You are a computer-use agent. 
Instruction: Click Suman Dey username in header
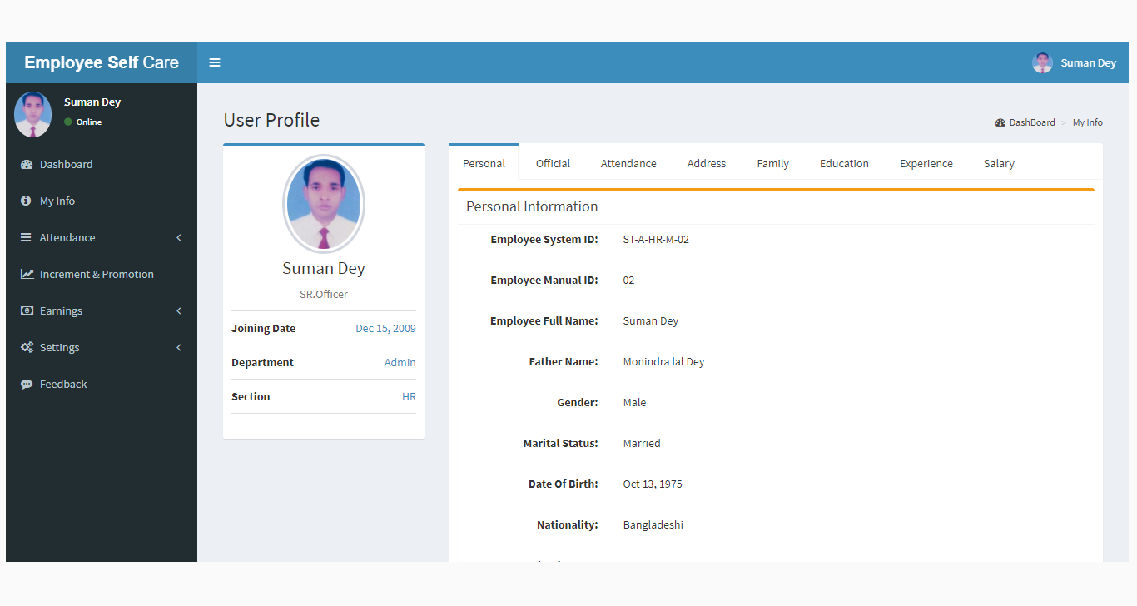click(1088, 63)
